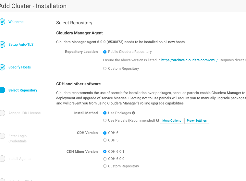Choose CDH 6.0.0 minor version
Viewport: 246px width, 181px height.
point(105,159)
